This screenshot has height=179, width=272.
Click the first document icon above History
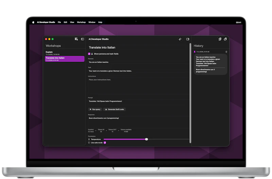tap(220, 39)
